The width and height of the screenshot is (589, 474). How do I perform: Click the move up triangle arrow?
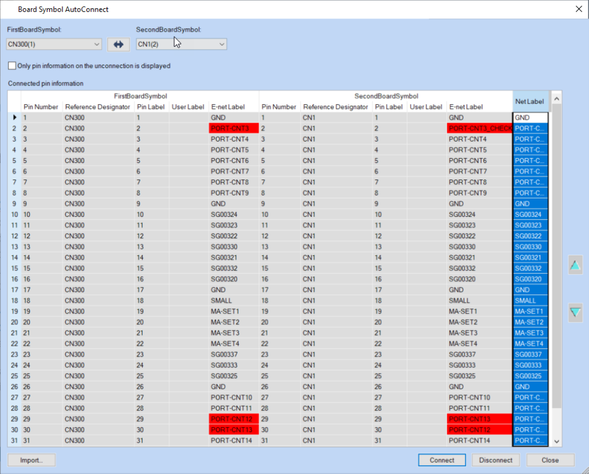coord(575,265)
